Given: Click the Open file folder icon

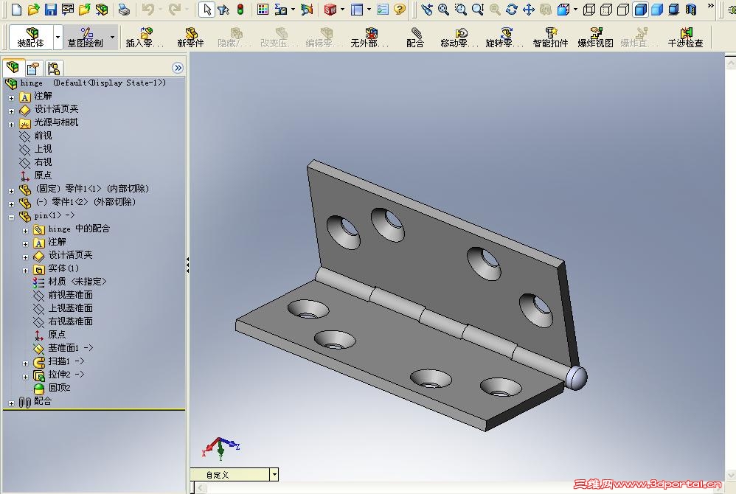Looking at the screenshot, I should [33, 9].
